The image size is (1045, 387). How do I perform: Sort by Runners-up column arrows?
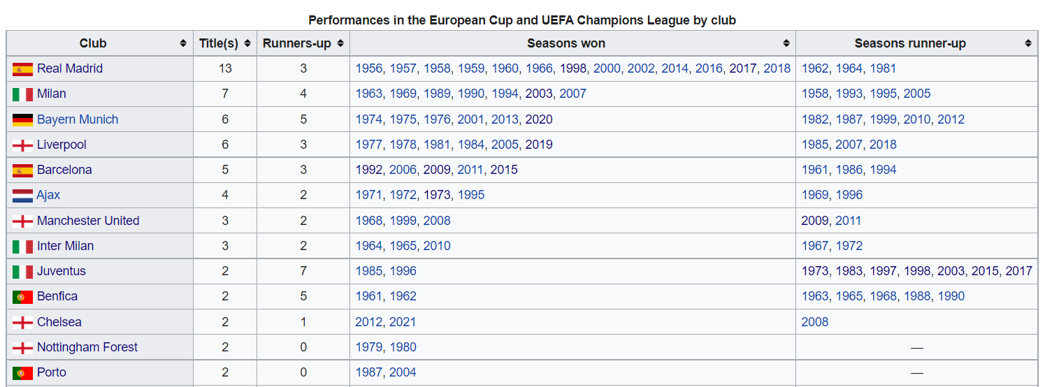(x=340, y=43)
